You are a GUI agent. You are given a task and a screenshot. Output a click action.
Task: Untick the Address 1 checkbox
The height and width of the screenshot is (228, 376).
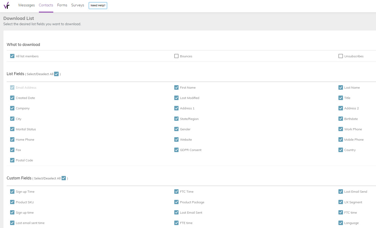coord(176,108)
